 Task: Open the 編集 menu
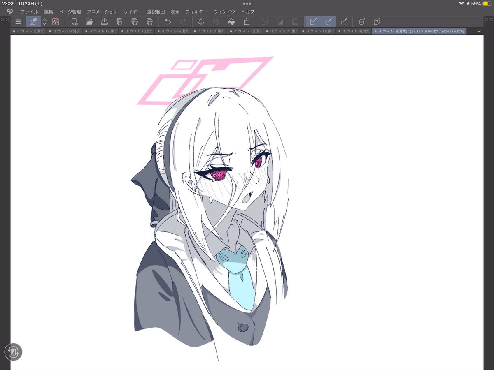click(x=49, y=12)
